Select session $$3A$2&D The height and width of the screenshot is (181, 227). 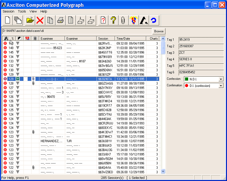pos(81,61)
